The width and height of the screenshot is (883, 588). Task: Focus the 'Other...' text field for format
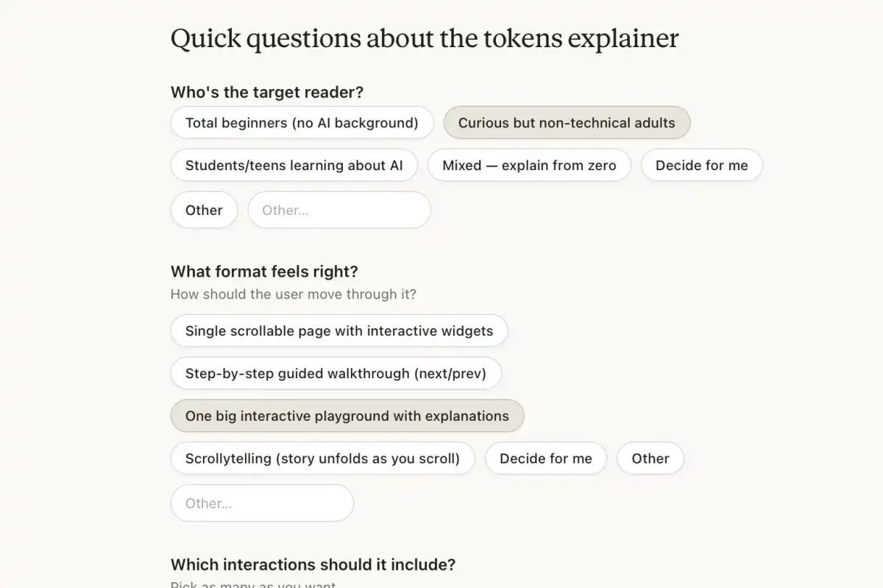click(x=262, y=503)
